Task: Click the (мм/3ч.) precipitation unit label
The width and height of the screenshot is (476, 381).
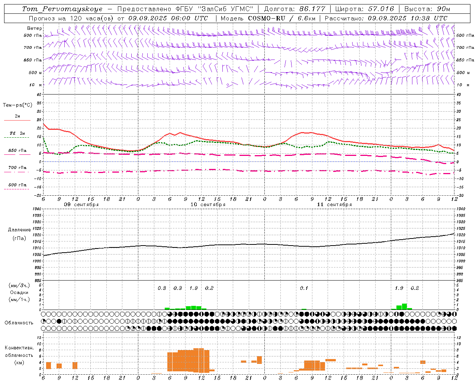Action: coord(19,285)
